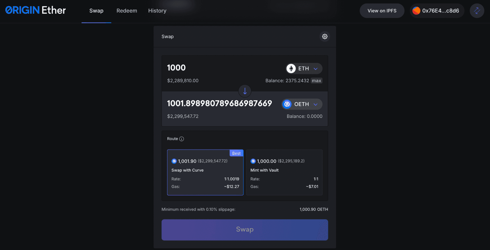Click the ETH token logo icon

click(x=291, y=68)
